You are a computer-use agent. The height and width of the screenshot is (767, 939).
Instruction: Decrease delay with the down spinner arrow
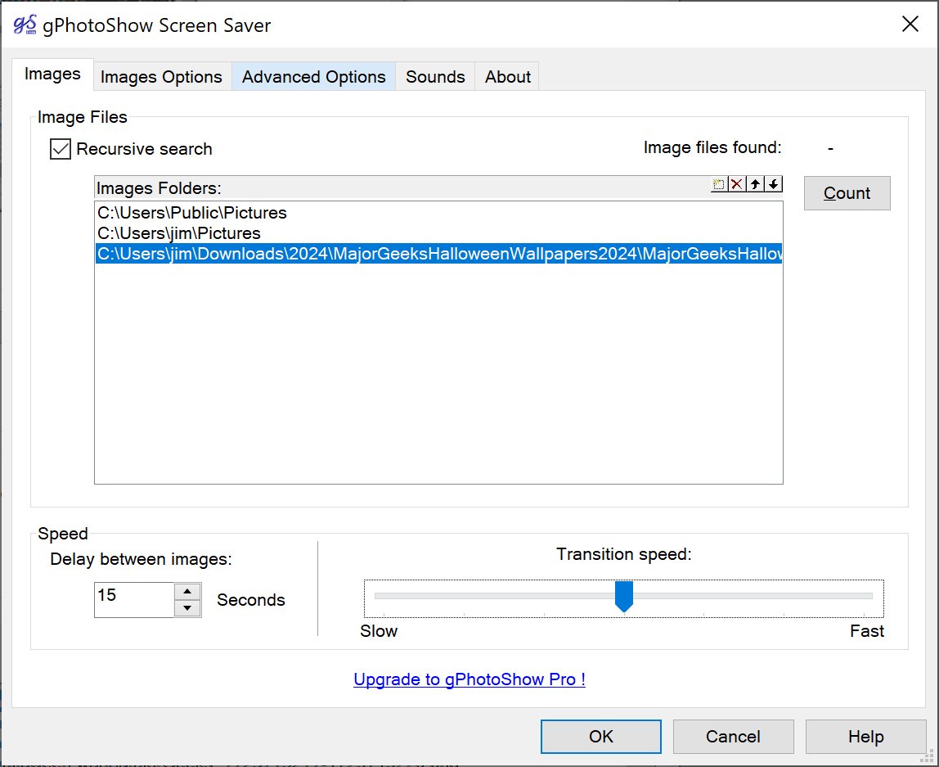point(188,608)
